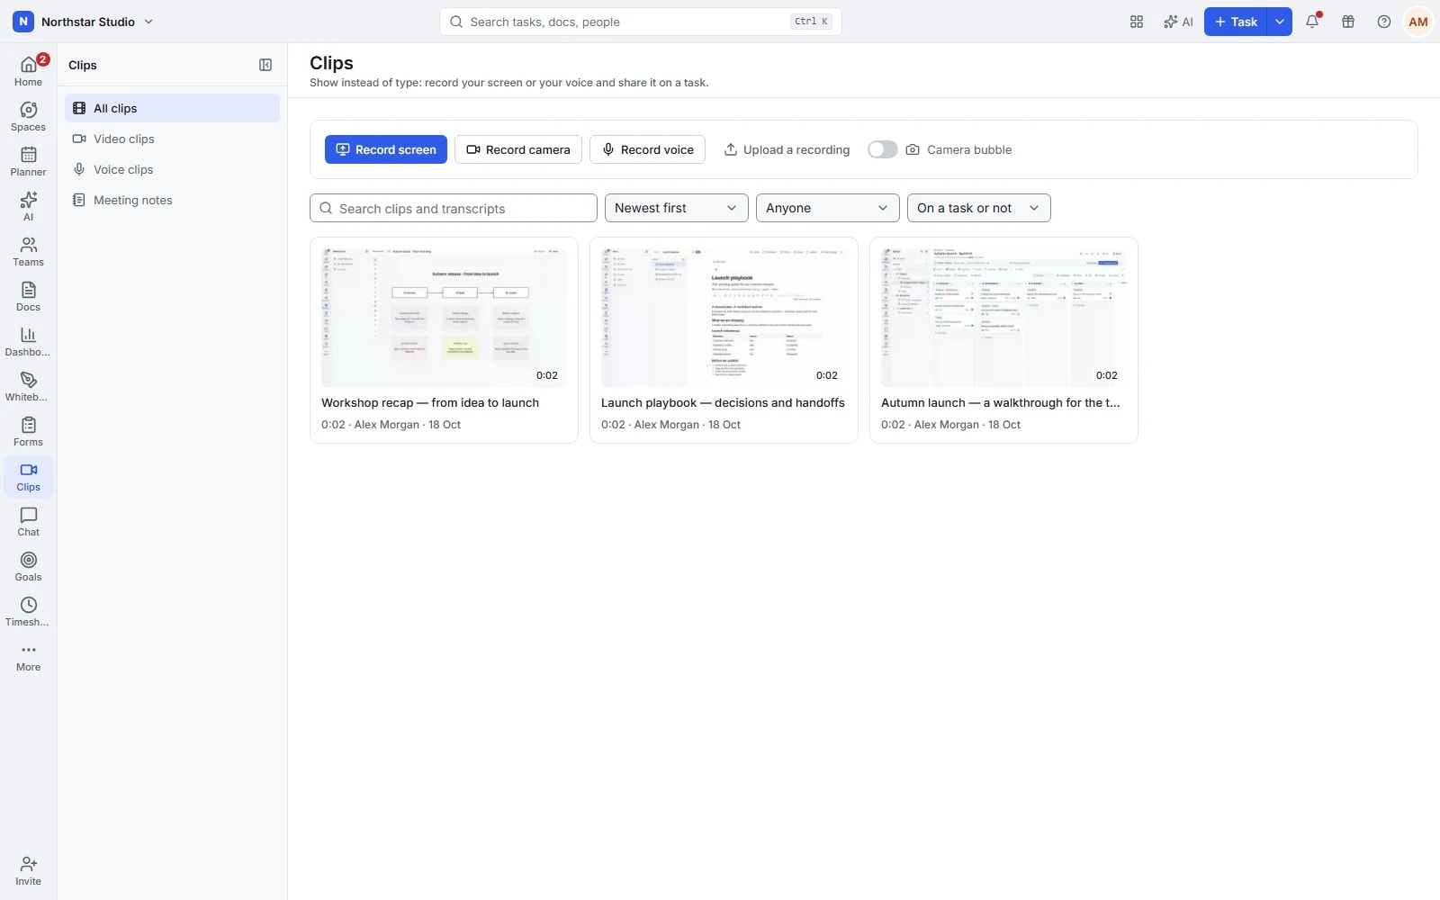Open the AM user avatar
This screenshot has height=900, width=1440.
[1418, 22]
